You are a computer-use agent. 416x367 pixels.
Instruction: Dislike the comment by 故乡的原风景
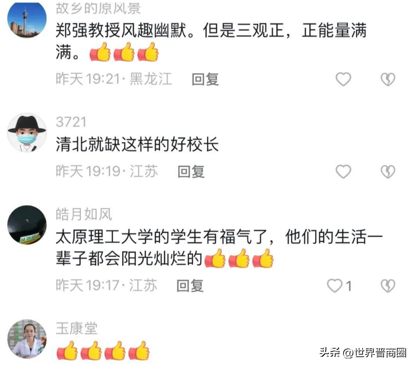click(x=388, y=79)
